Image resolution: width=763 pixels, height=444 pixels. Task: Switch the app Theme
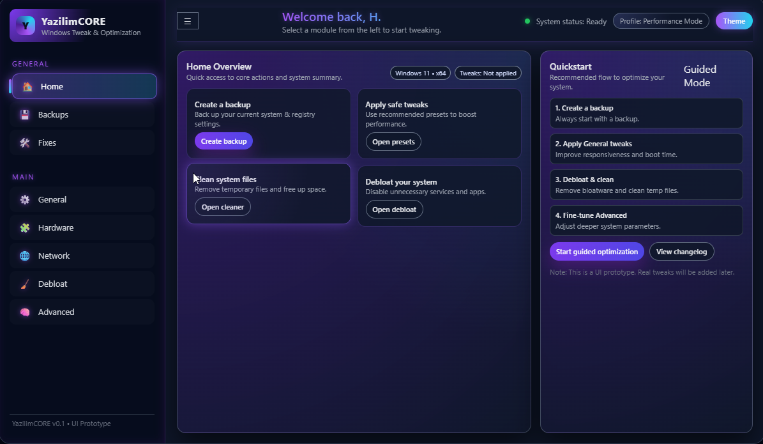734,20
